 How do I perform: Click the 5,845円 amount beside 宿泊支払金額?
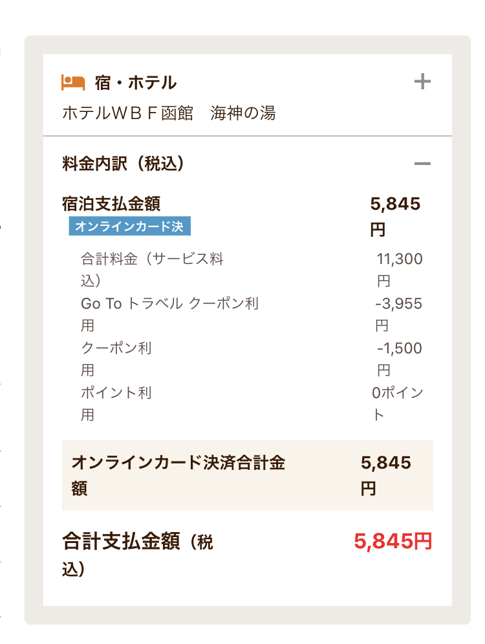(395, 216)
